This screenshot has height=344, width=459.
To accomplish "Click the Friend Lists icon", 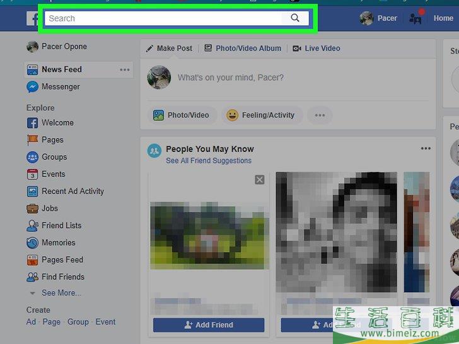I will 32,226.
